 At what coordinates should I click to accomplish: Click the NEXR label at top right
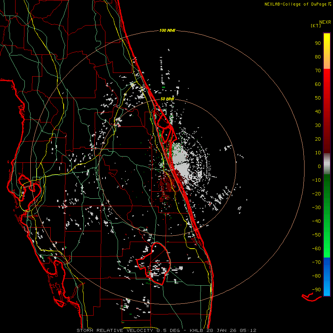(x=325, y=22)
